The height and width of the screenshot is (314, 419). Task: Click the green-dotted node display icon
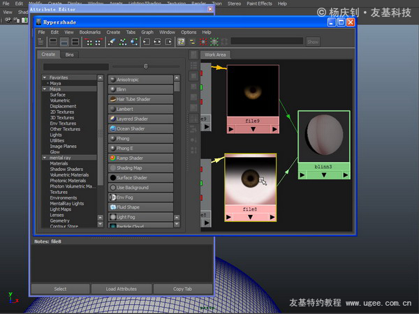click(214, 42)
